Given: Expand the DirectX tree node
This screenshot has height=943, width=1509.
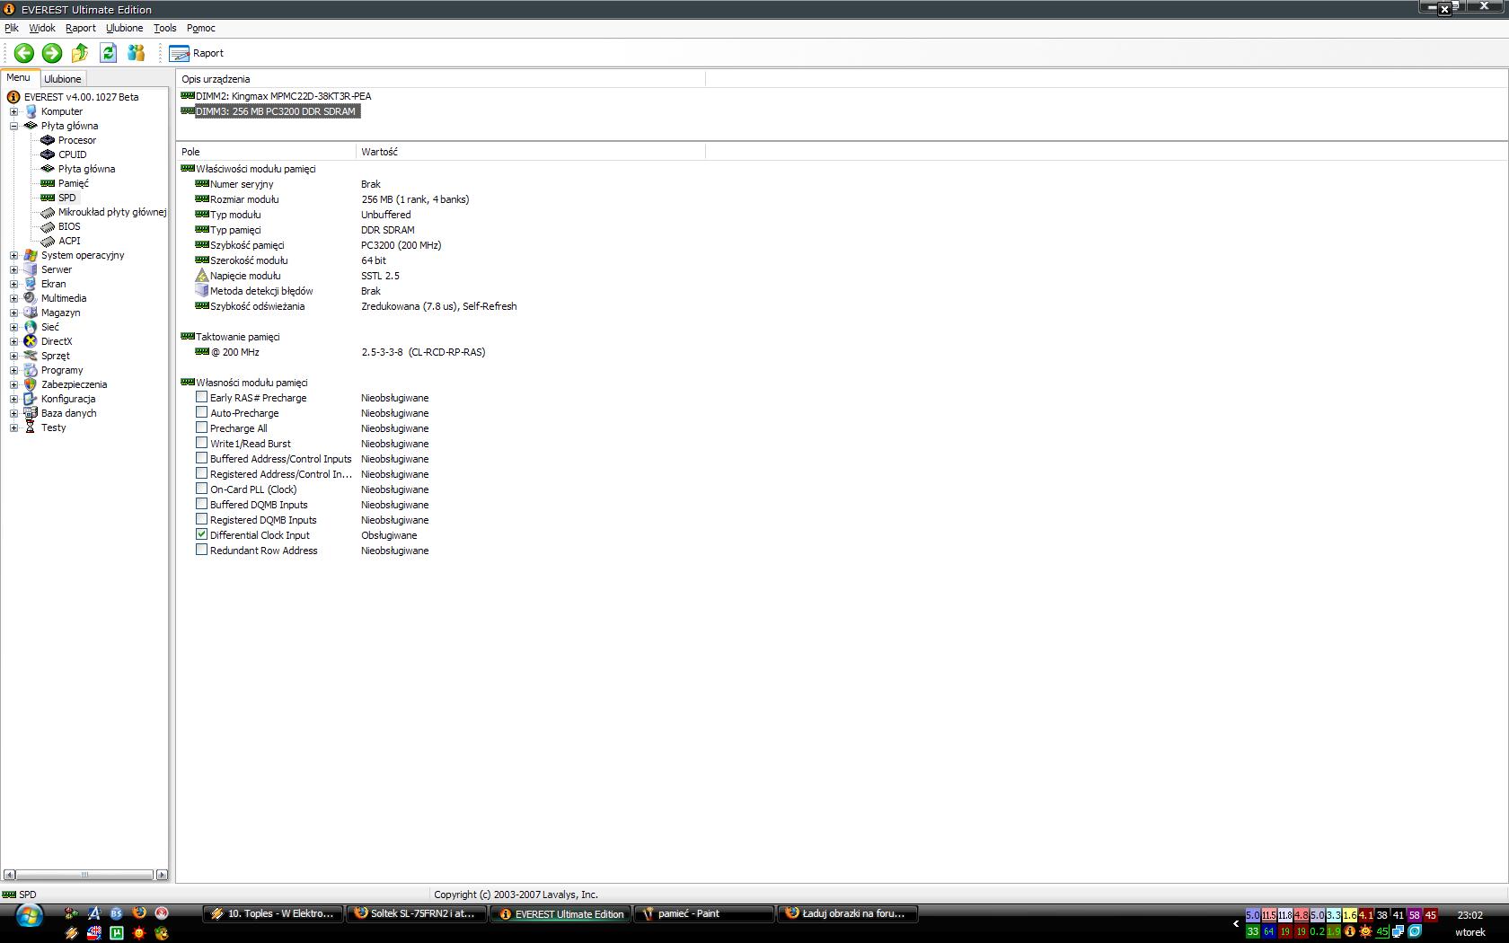Looking at the screenshot, I should coord(14,341).
